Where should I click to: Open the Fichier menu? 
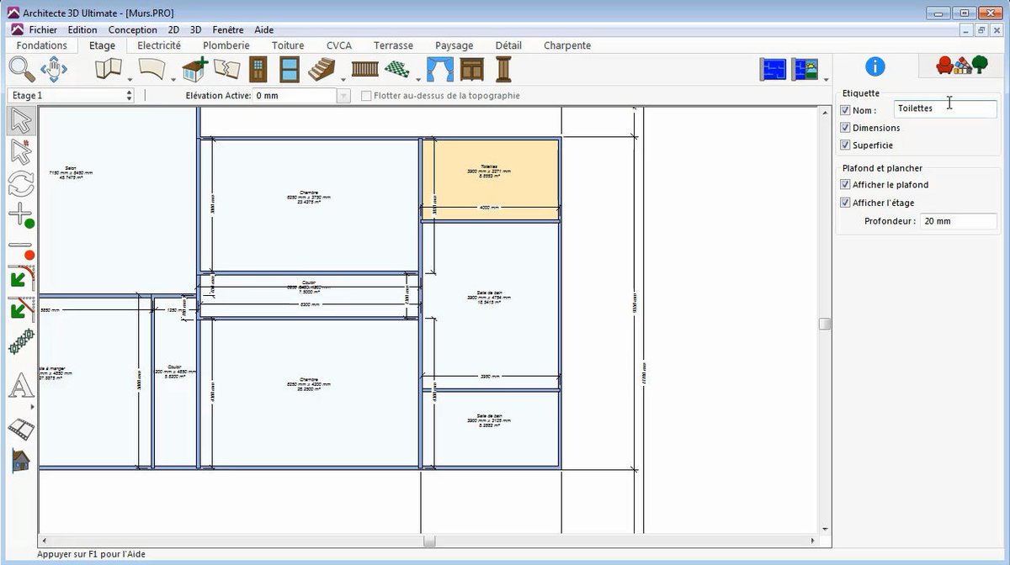click(x=43, y=30)
